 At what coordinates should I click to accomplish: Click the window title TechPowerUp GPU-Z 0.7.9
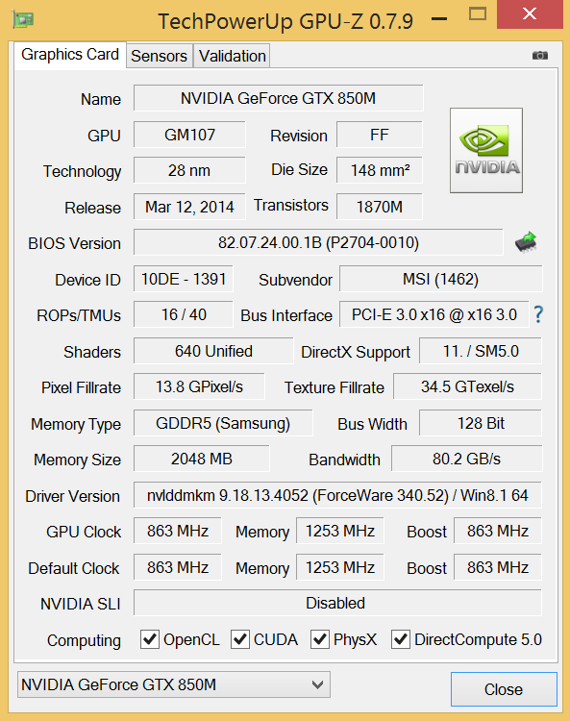tap(285, 21)
